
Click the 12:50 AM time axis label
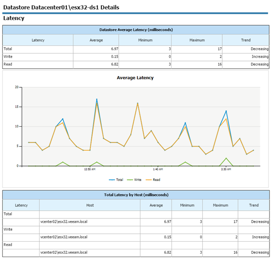[x=90, y=169]
